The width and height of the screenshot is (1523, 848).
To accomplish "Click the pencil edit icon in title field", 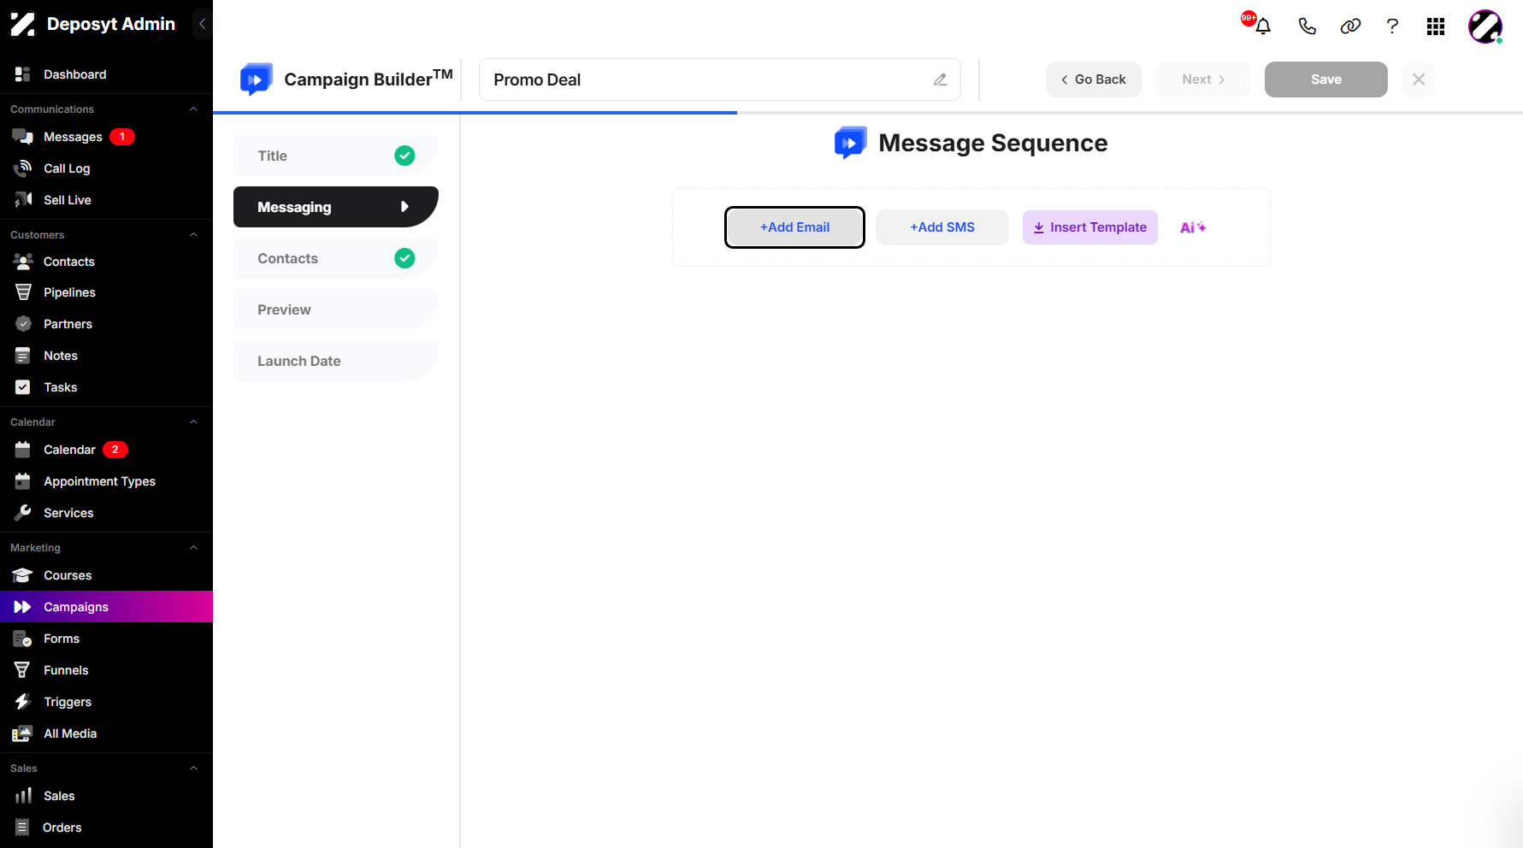I will pyautogui.click(x=940, y=79).
